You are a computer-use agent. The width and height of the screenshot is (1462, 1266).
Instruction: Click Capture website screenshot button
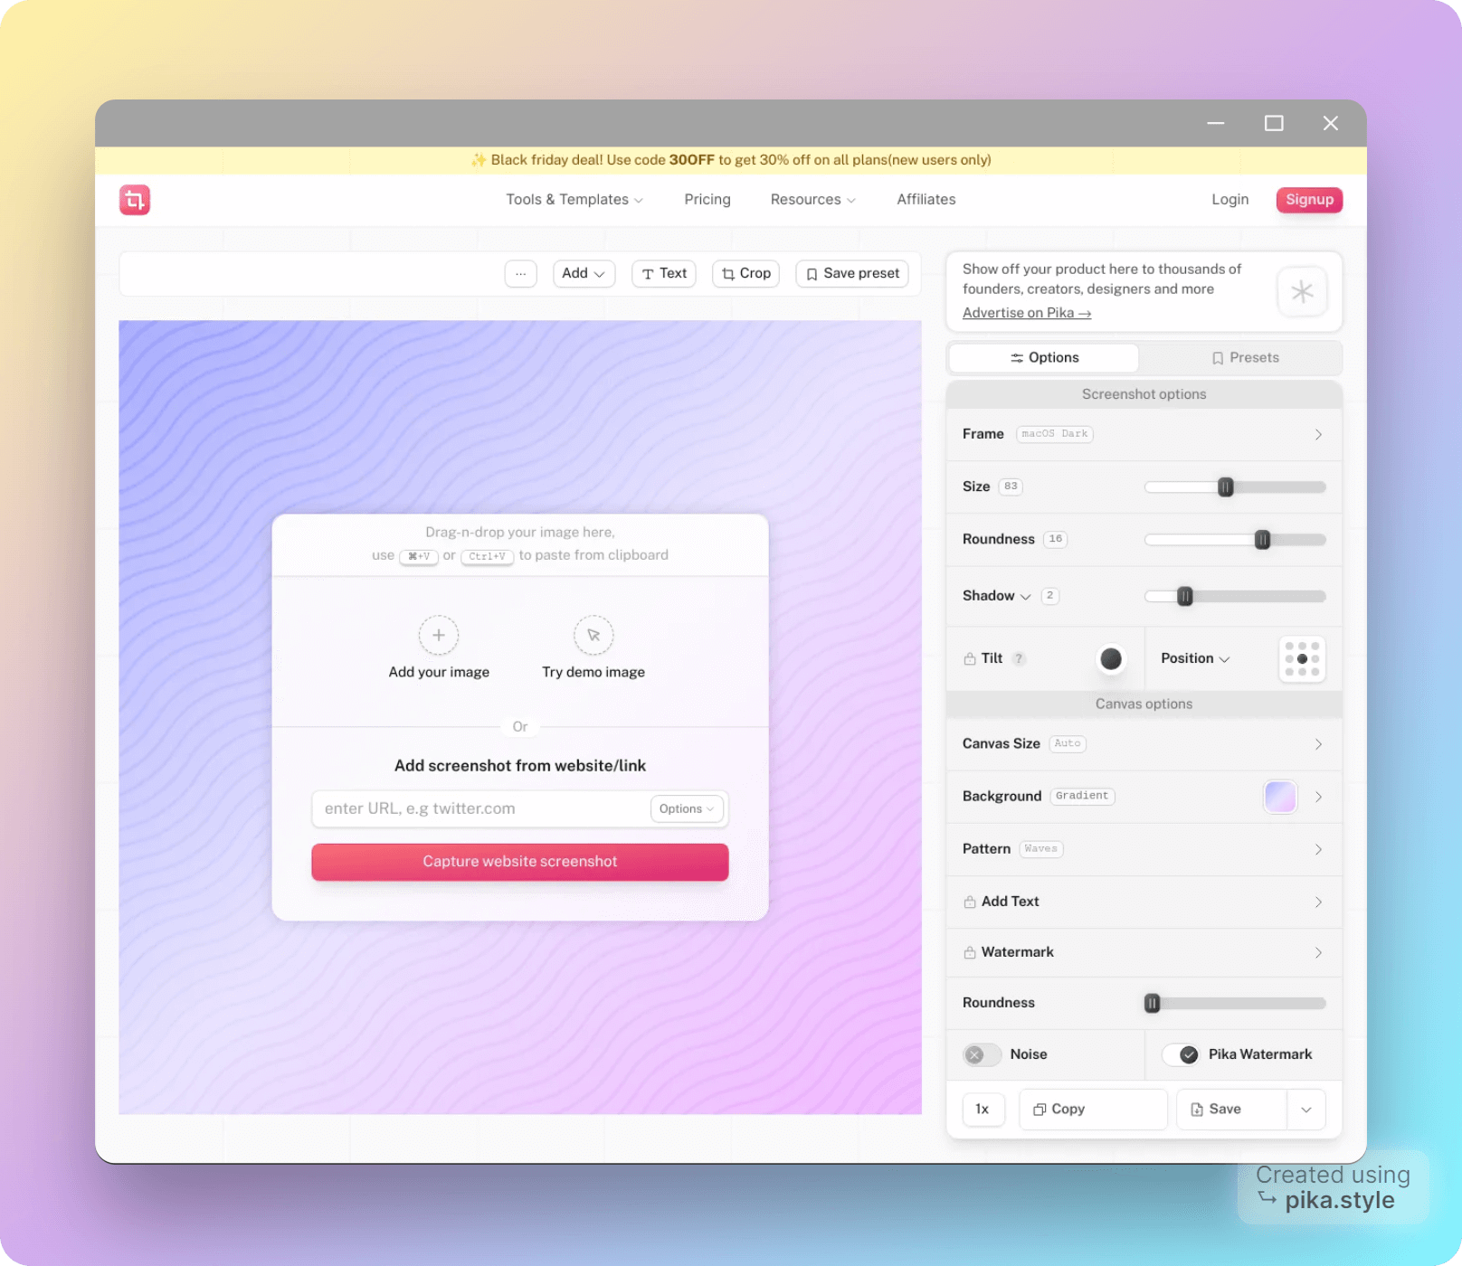(x=520, y=862)
